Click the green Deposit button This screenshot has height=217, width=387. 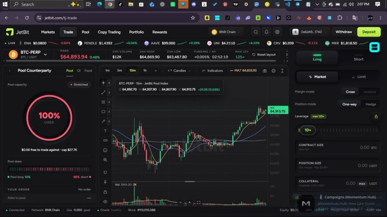[x=369, y=32]
